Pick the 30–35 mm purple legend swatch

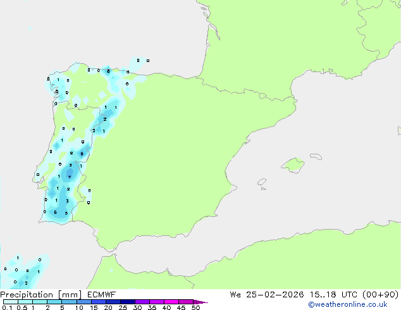pos(142,302)
